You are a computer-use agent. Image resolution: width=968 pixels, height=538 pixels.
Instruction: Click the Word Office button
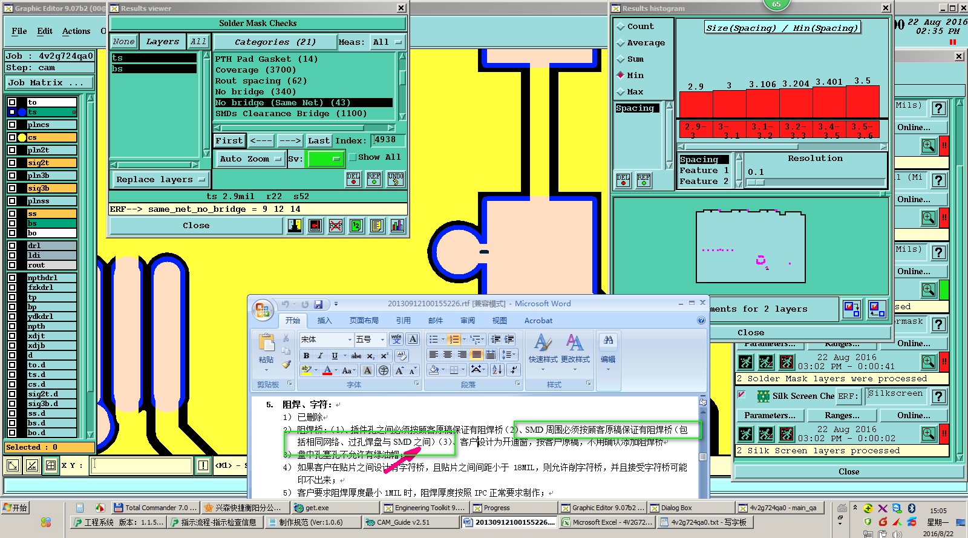pos(263,310)
